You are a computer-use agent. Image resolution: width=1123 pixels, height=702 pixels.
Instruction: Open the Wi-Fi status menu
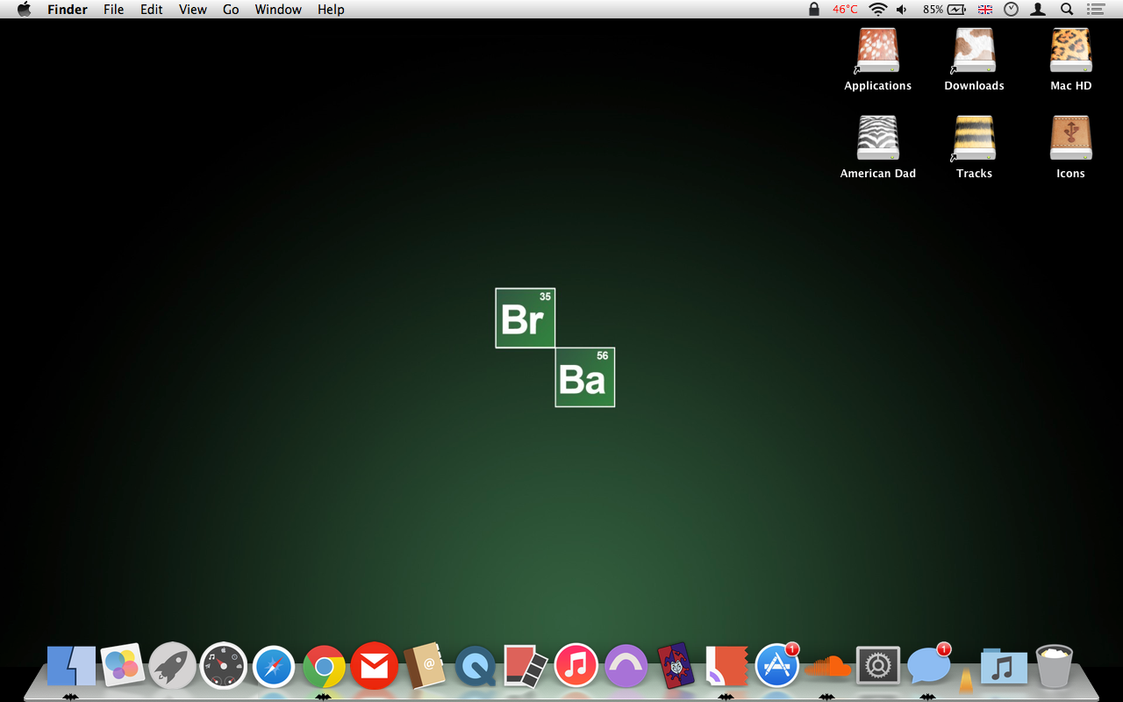(878, 10)
